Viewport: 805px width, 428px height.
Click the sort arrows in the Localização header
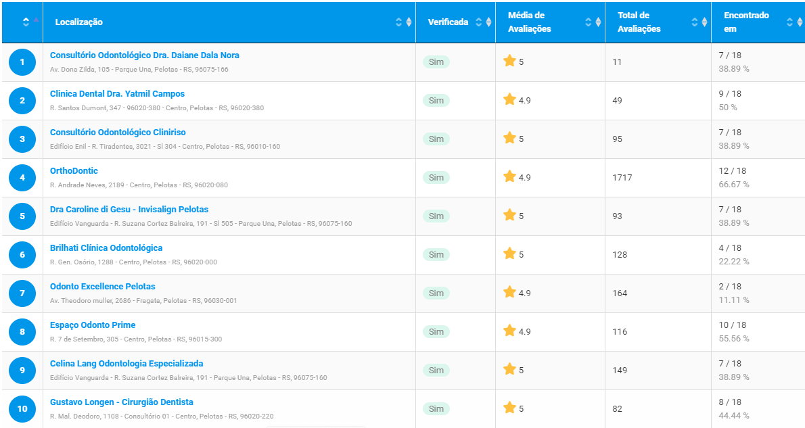404,22
